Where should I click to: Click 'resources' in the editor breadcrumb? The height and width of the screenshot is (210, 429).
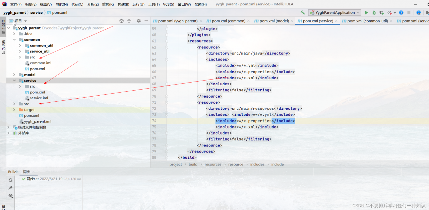[213, 164]
